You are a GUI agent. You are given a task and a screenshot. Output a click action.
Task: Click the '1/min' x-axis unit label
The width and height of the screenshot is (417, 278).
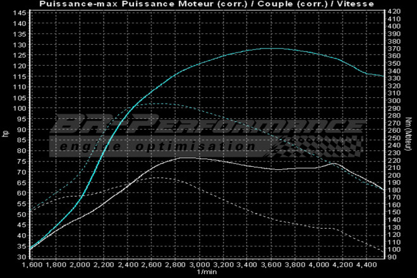(206, 272)
